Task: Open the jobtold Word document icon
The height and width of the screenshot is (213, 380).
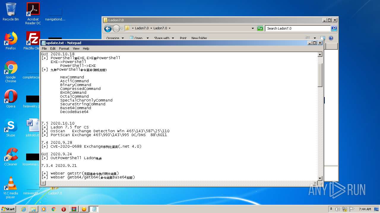Action: pyautogui.click(x=33, y=128)
